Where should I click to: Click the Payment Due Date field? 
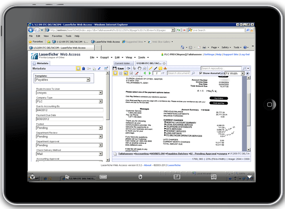pos(70,119)
